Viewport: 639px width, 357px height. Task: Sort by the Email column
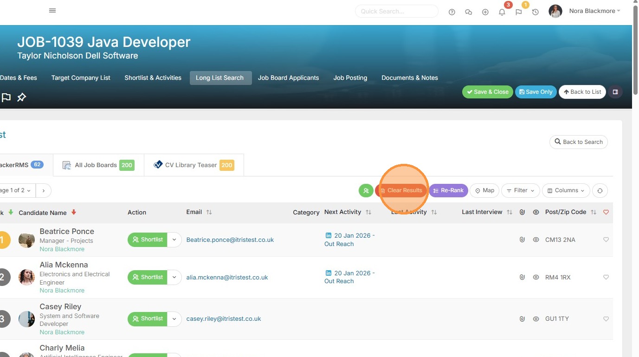click(x=199, y=212)
